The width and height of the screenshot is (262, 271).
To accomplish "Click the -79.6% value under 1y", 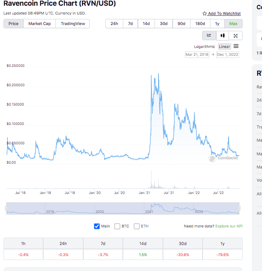I will click(222, 255).
